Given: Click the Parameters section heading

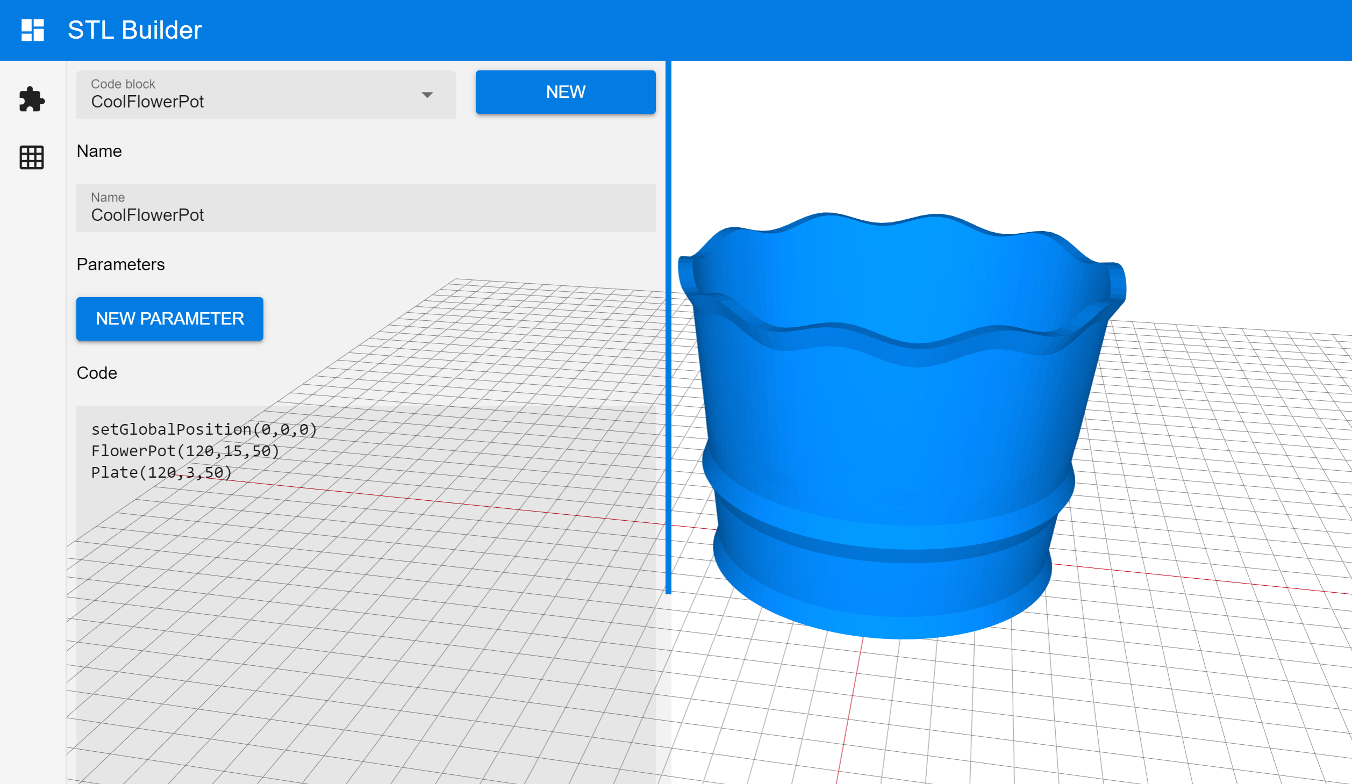Looking at the screenshot, I should (121, 264).
